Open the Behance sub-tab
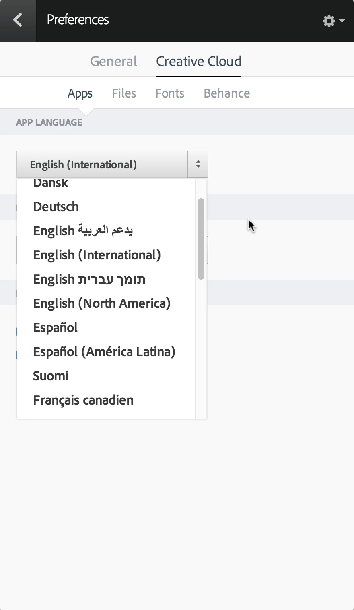The image size is (354, 610). (227, 93)
